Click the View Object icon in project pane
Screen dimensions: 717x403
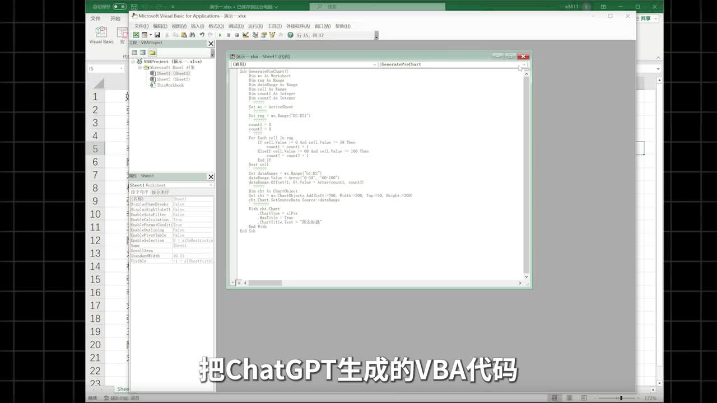click(x=143, y=53)
